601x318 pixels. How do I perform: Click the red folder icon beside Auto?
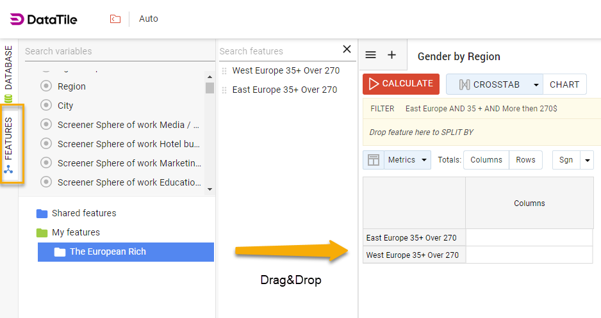point(115,19)
